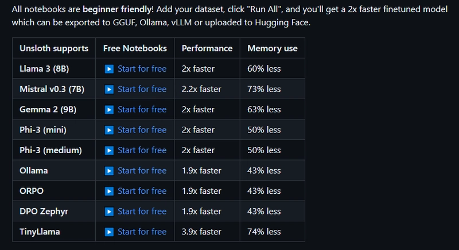Image resolution: width=459 pixels, height=250 pixels.
Task: Click the play icon in Ollama row
Action: pos(109,171)
